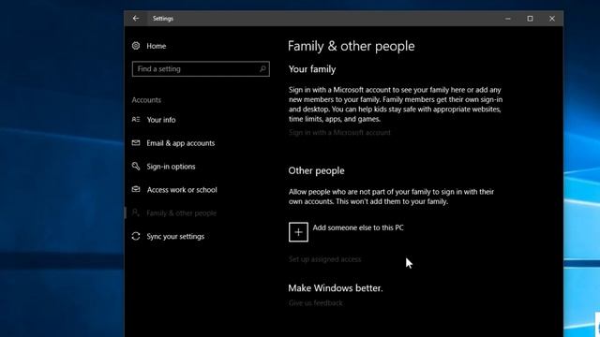Viewport: 600px width, 337px height.
Task: Click the Accounts category label
Action: 146,100
